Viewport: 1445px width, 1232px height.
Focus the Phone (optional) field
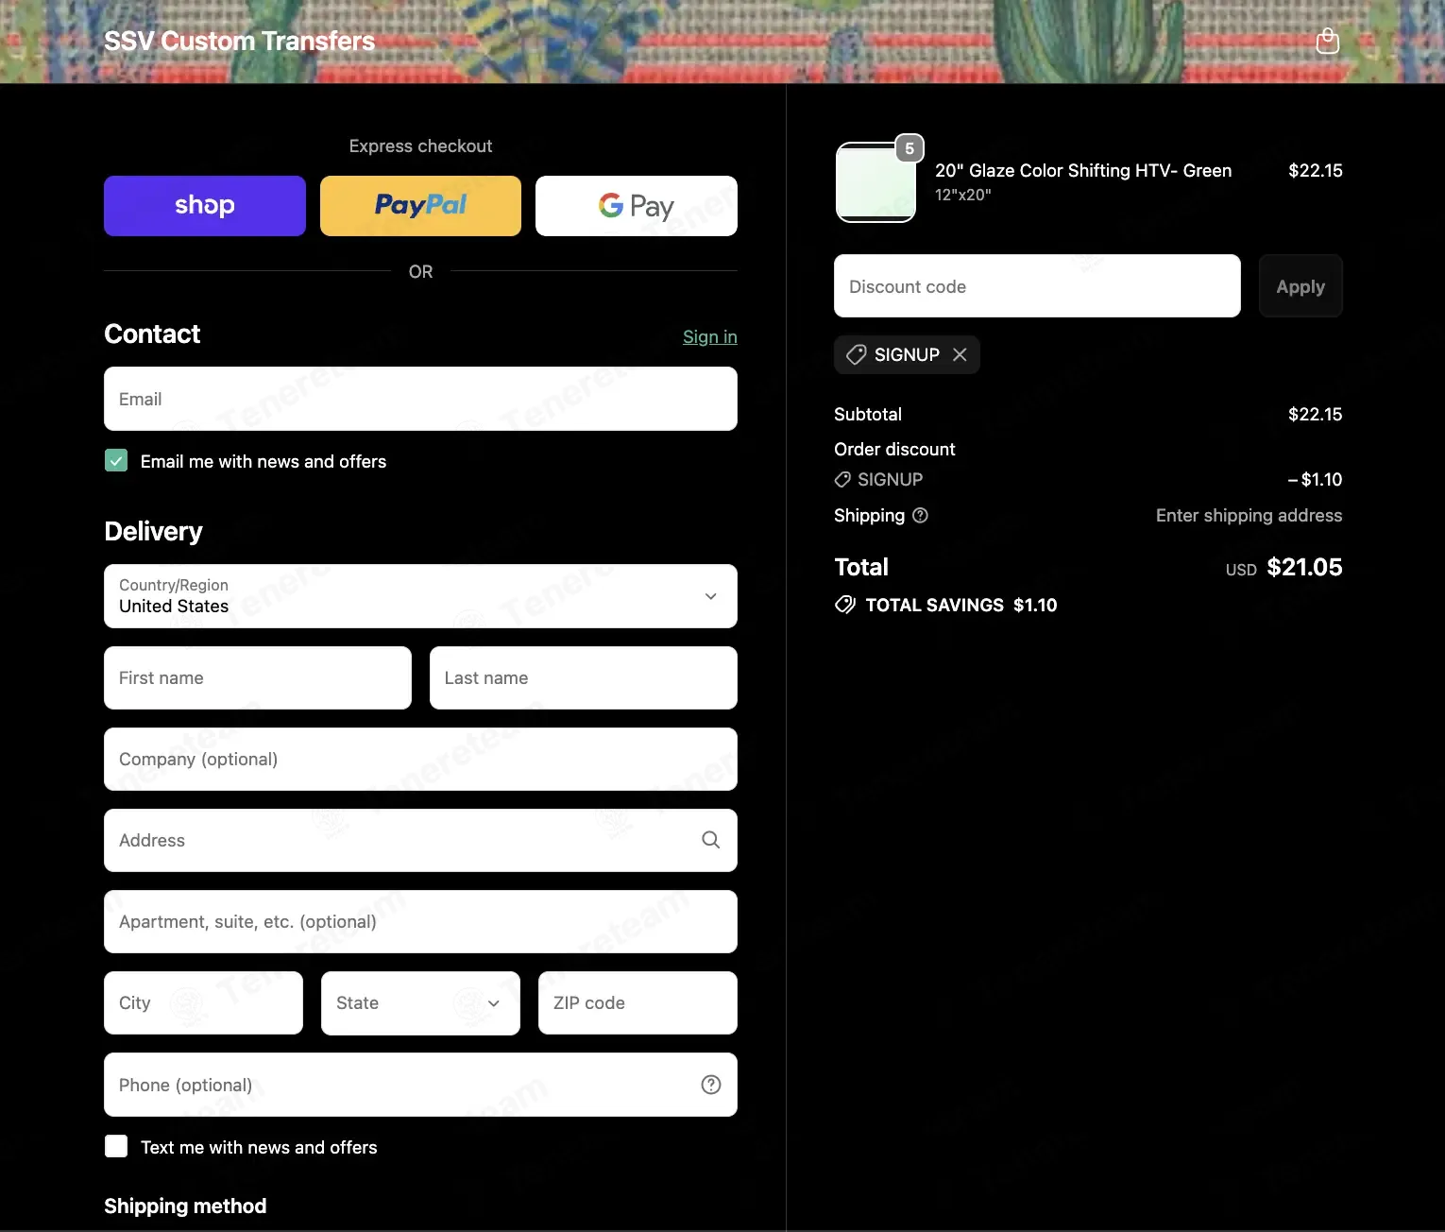coord(420,1085)
